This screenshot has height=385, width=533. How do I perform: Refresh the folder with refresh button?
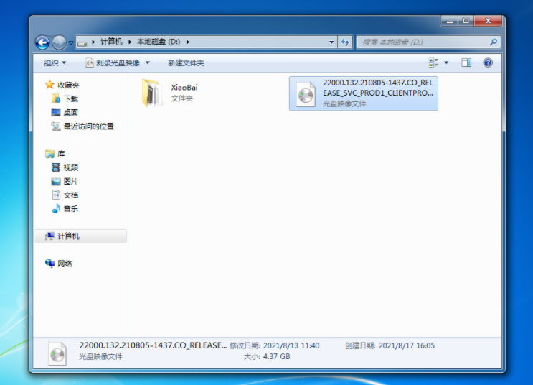coord(345,42)
